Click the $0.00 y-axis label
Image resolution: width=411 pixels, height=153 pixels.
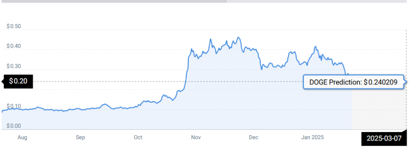(14, 126)
